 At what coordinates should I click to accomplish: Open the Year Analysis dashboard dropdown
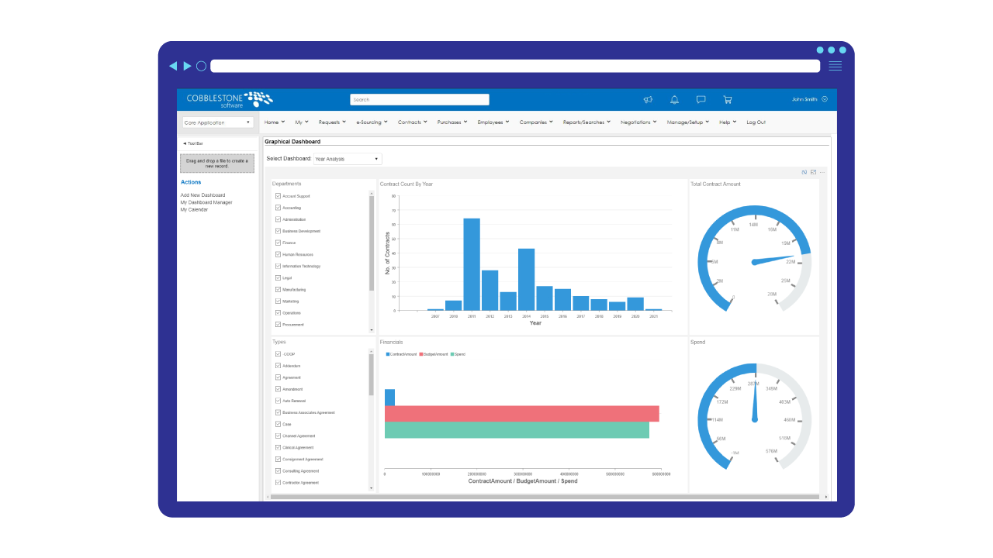[x=348, y=159]
